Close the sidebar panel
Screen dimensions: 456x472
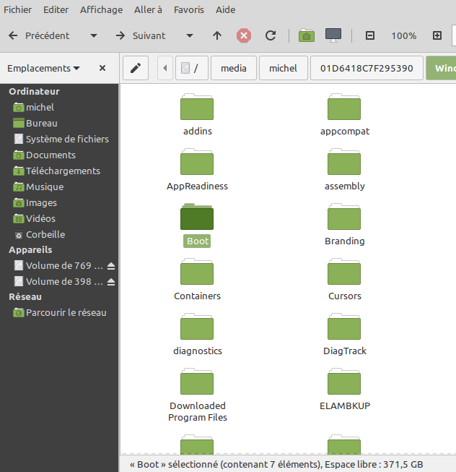pos(102,68)
